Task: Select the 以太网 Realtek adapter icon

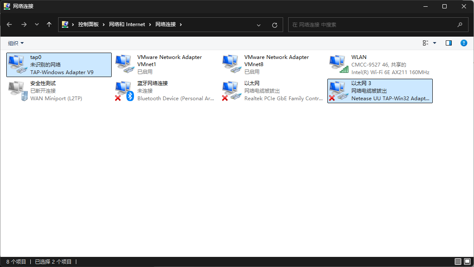Action: point(232,91)
